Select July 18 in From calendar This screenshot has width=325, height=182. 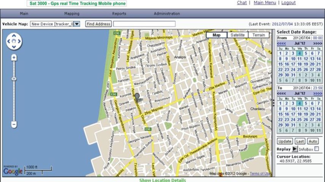click(299, 64)
